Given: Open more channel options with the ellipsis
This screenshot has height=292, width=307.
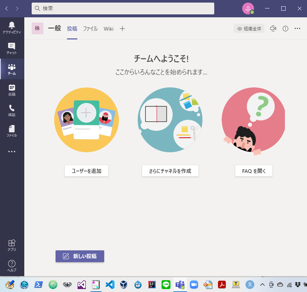Looking at the screenshot, I should tap(297, 28).
